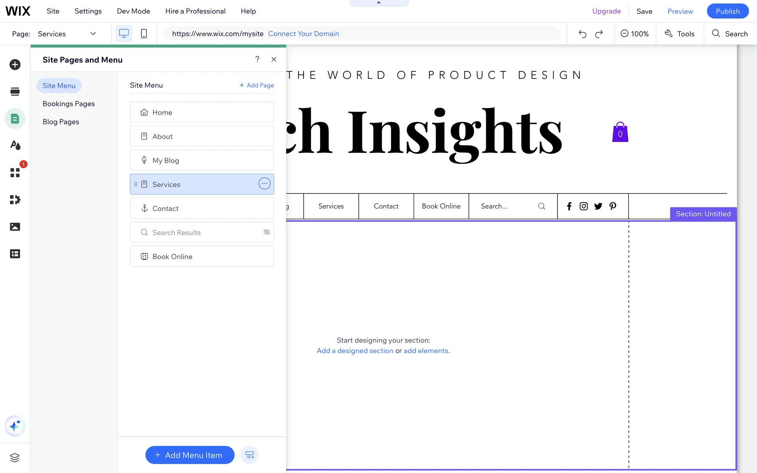Image resolution: width=757 pixels, height=473 pixels.
Task: Open Services page more actions menu
Action: coord(264,184)
